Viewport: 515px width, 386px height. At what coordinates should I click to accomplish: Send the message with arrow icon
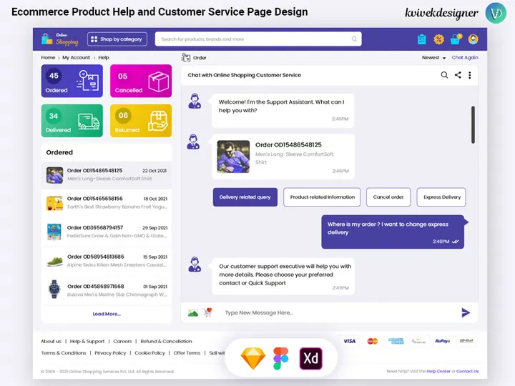click(466, 312)
